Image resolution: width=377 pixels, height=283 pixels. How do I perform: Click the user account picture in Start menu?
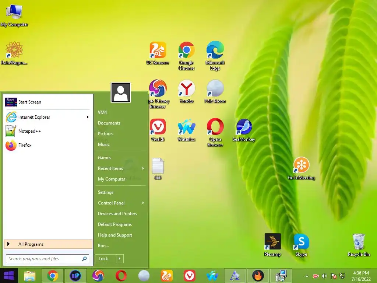[x=121, y=92]
